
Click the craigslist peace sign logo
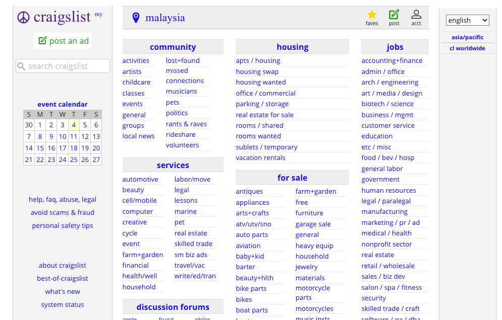(x=24, y=18)
